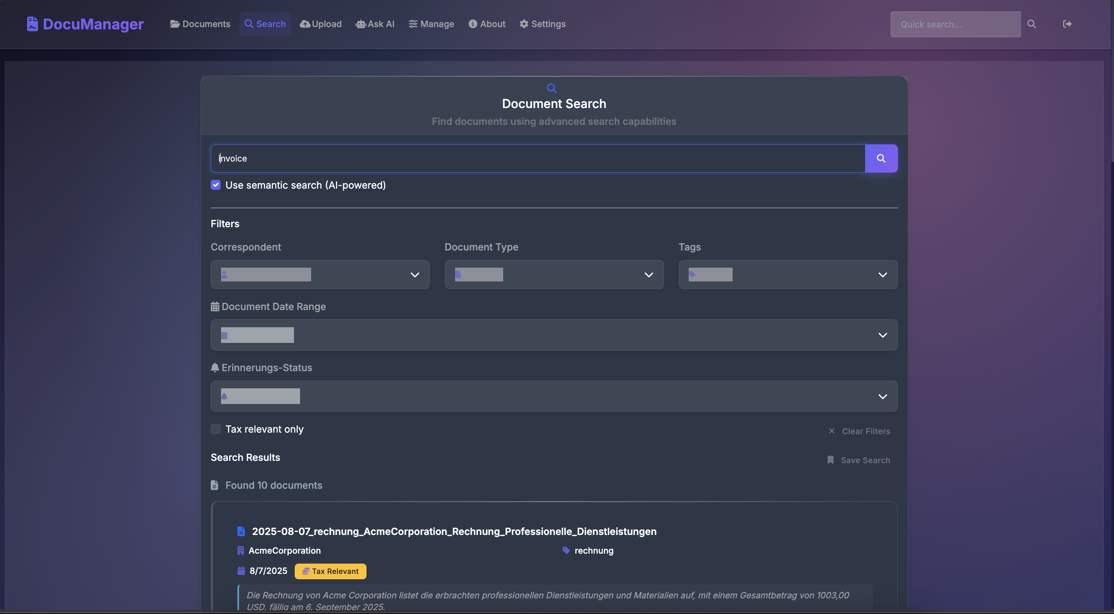Viewport: 1114px width, 614px height.
Task: Click the AcmeCorporation correspondent label
Action: (x=284, y=551)
